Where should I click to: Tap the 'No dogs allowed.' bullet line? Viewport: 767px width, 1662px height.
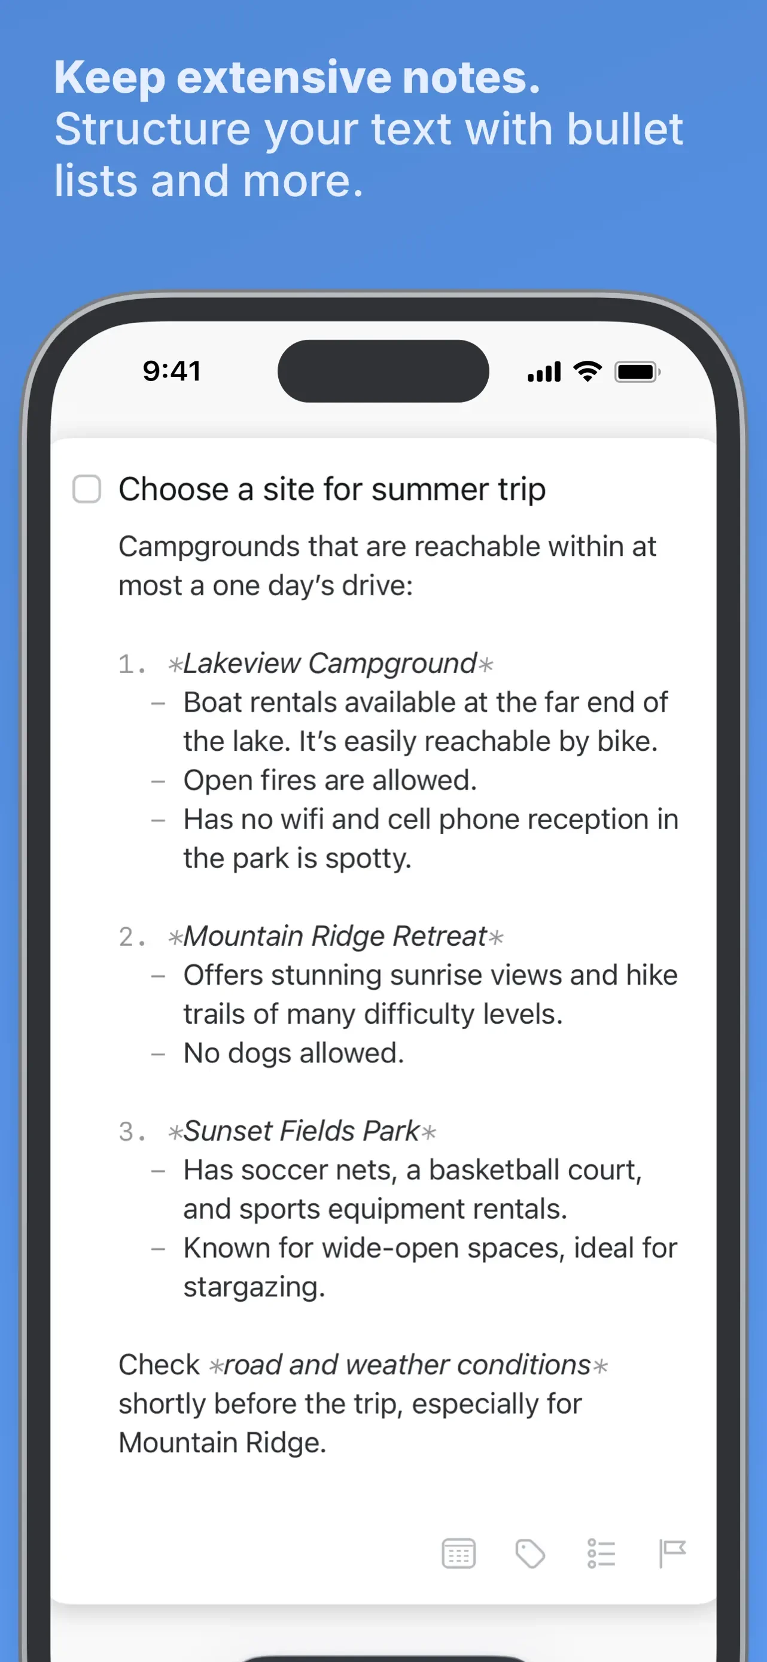tap(294, 1053)
